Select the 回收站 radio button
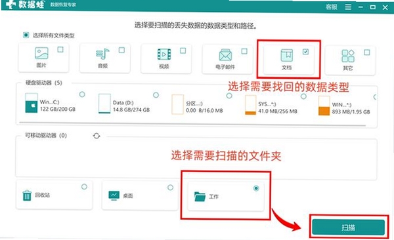Viewport: 394px width, 240px height. [x=84, y=187]
